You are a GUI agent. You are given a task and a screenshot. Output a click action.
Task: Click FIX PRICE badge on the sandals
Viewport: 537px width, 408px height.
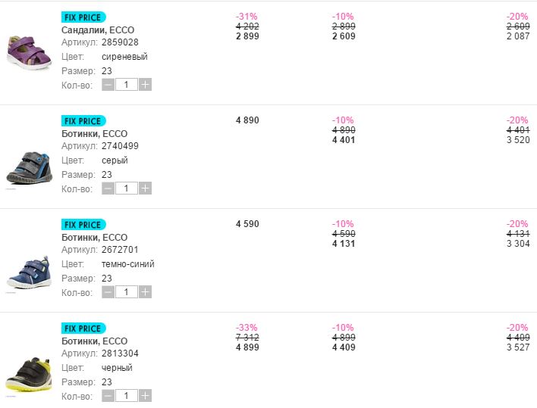[x=83, y=17]
